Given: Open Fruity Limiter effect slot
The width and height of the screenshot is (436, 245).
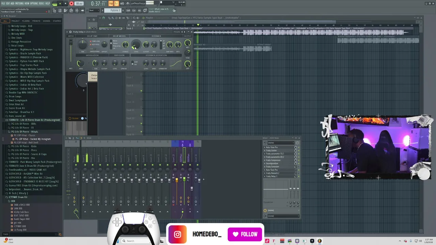Looking at the screenshot, I should (271, 150).
